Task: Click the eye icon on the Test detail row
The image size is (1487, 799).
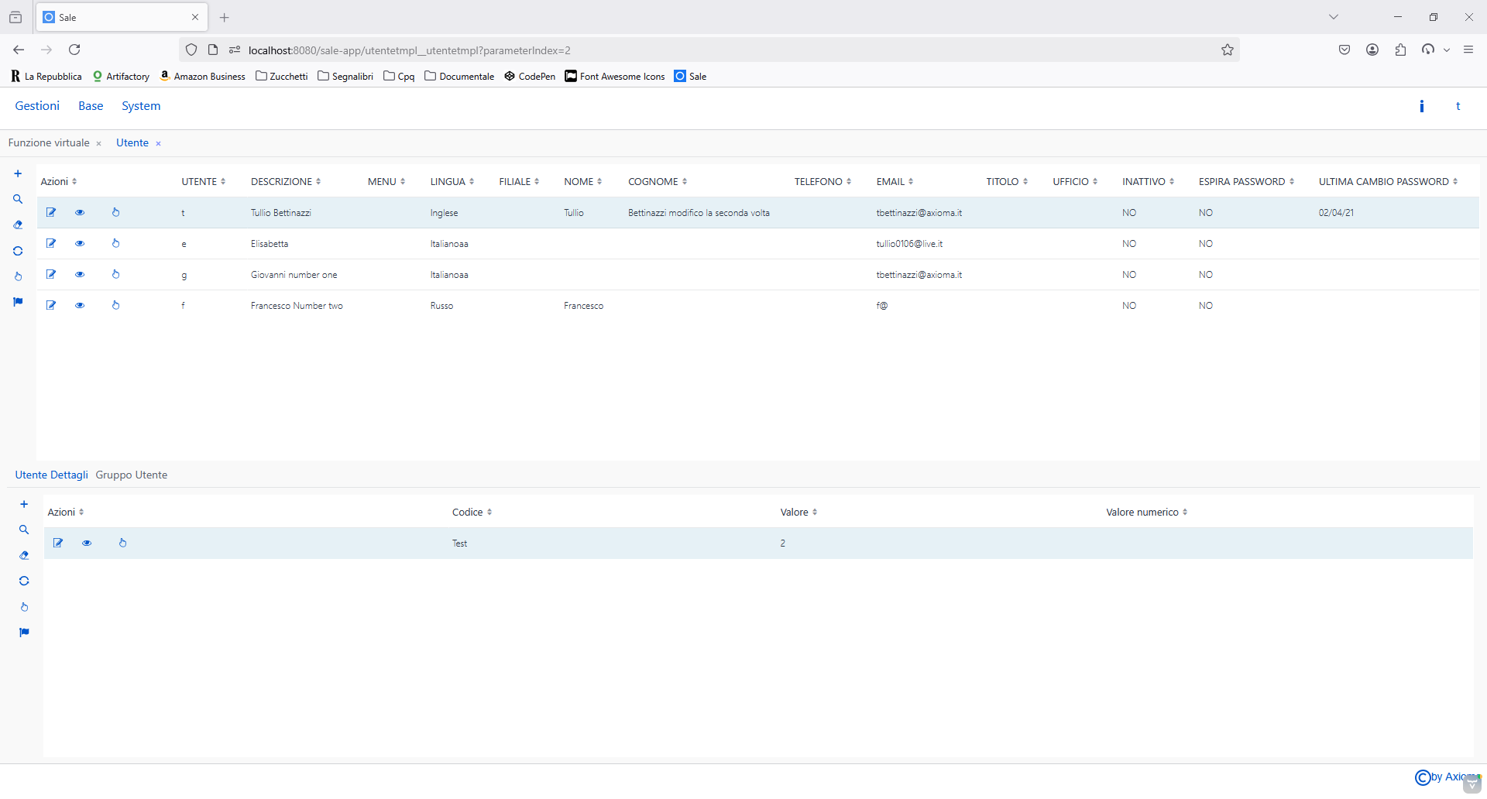Action: 87,543
